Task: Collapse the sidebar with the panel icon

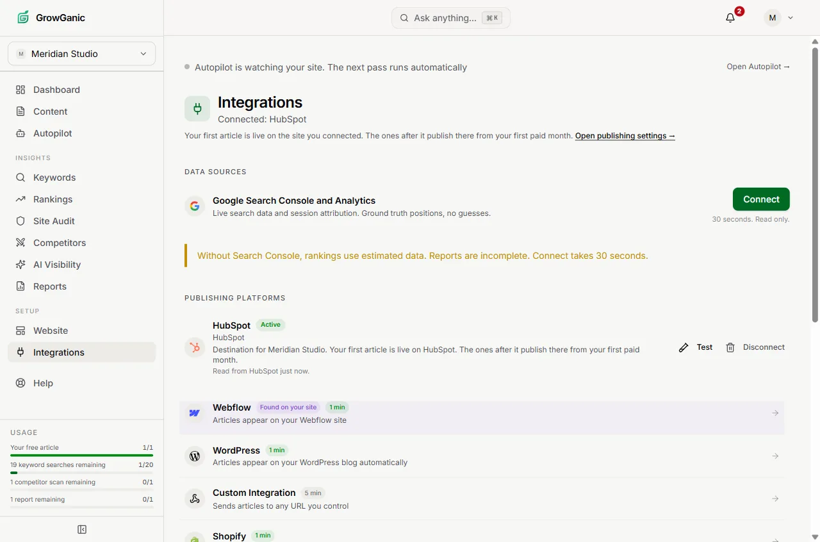Action: (x=82, y=529)
